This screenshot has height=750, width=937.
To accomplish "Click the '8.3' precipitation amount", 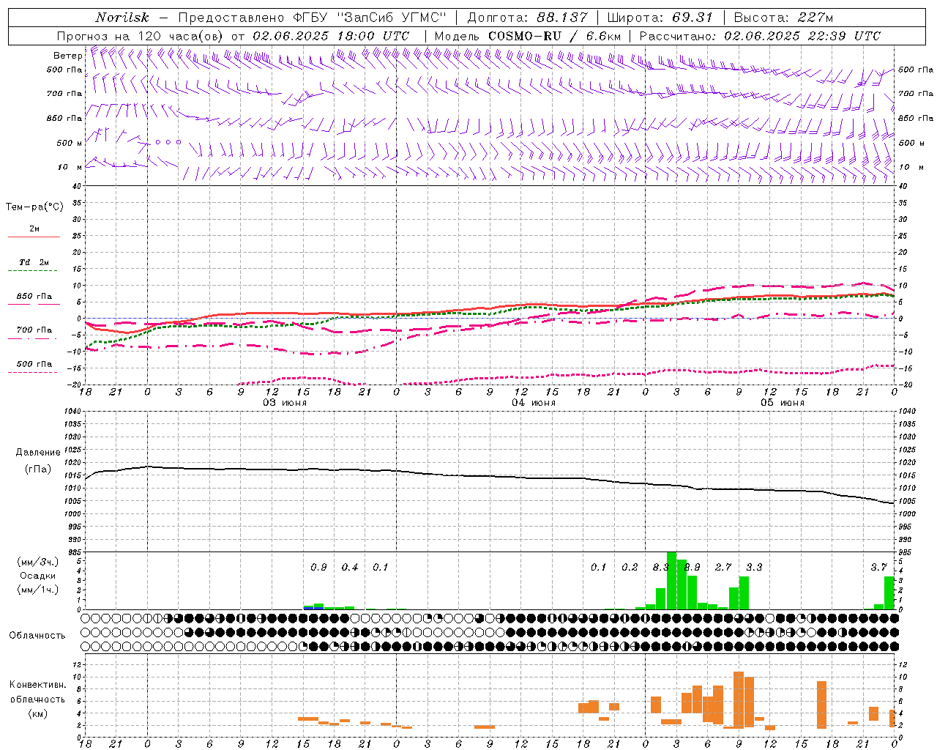I will tap(660, 567).
